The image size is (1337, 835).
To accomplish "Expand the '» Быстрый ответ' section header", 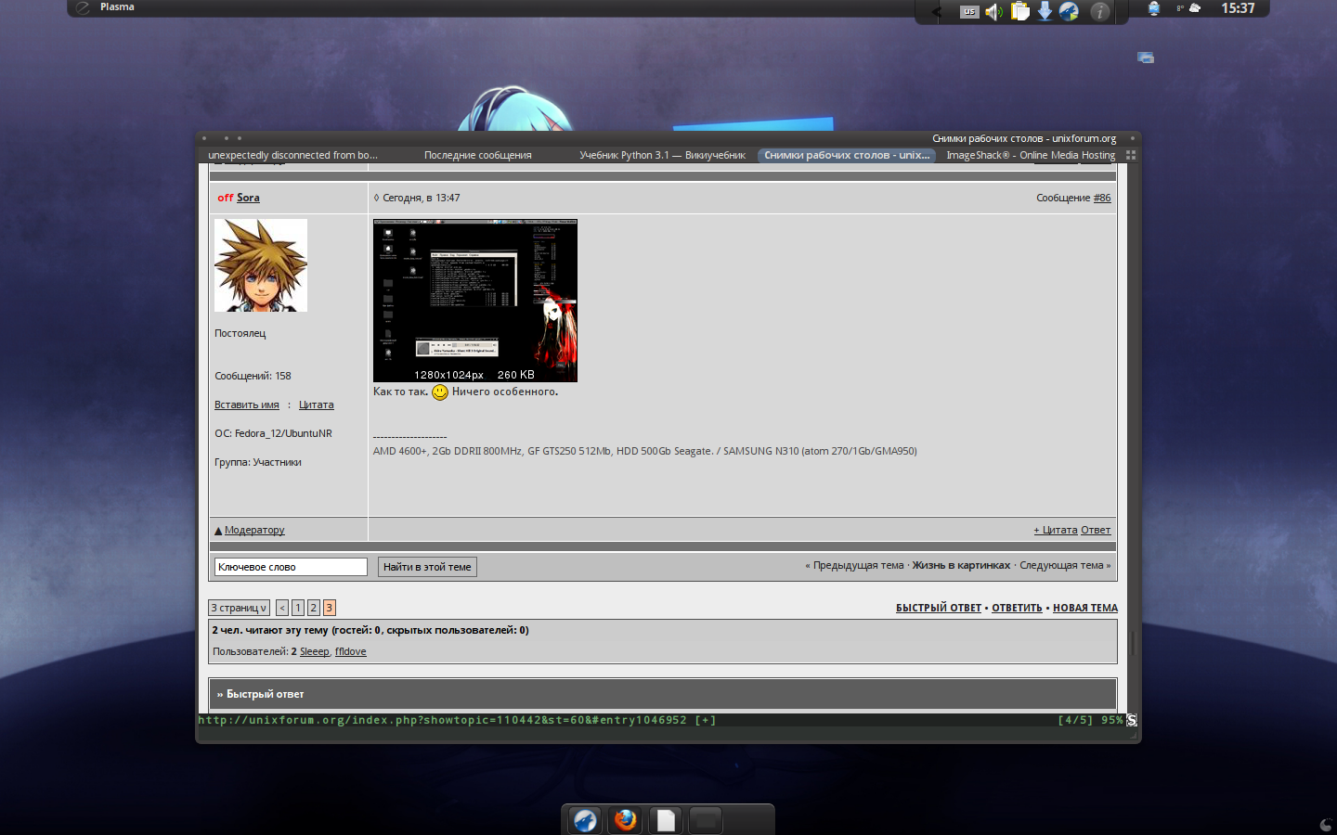I will click(x=663, y=694).
